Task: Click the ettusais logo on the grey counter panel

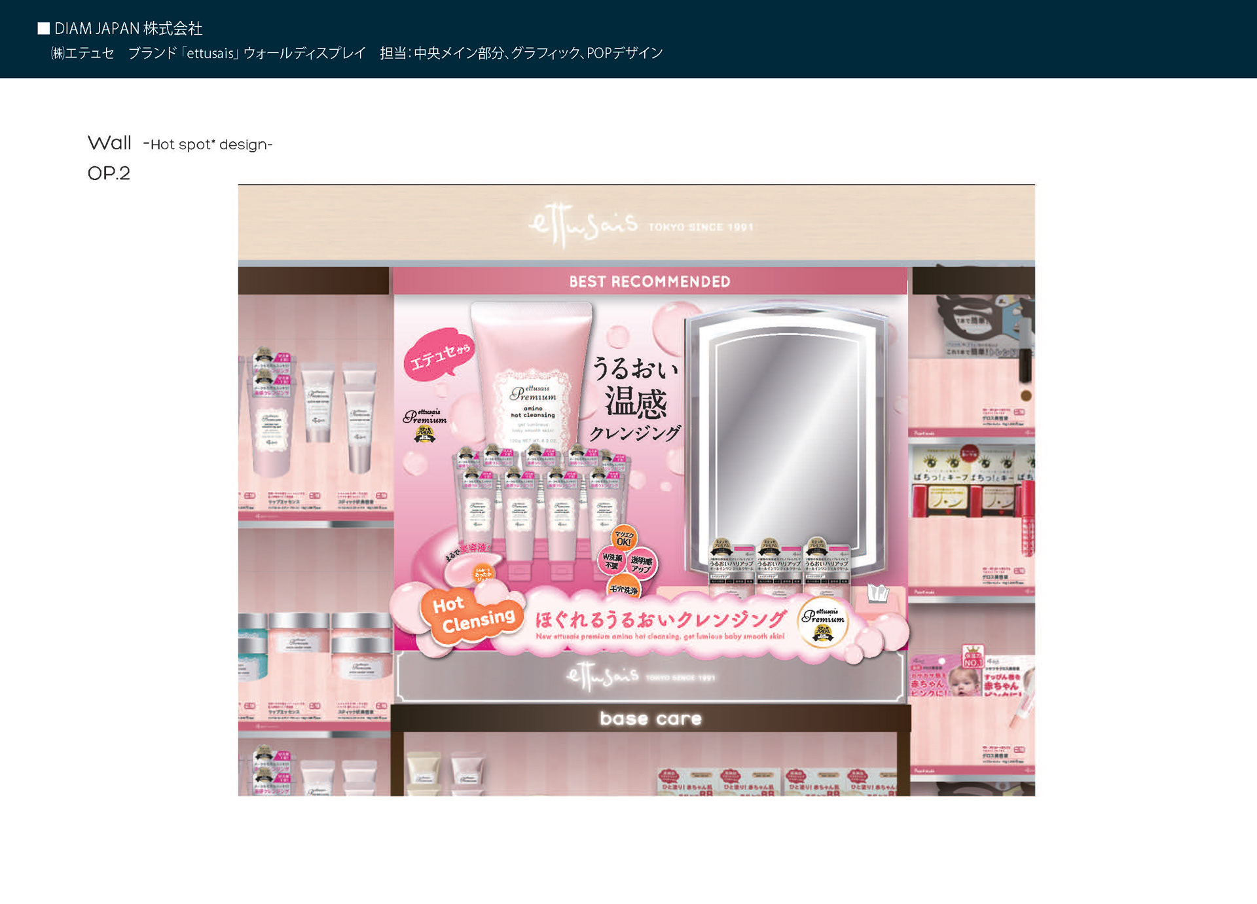Action: pos(602,676)
